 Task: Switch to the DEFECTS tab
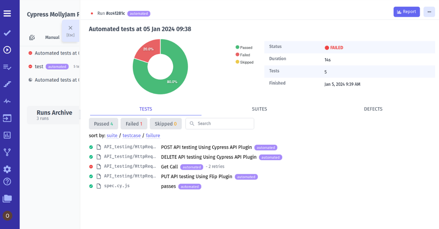click(x=373, y=109)
